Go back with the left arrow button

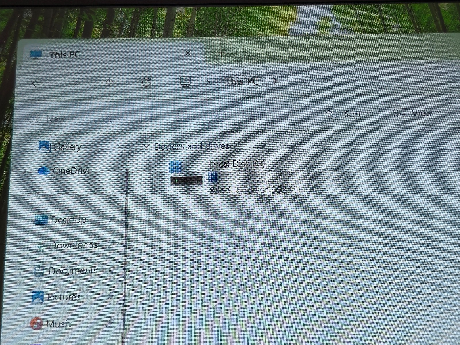37,83
